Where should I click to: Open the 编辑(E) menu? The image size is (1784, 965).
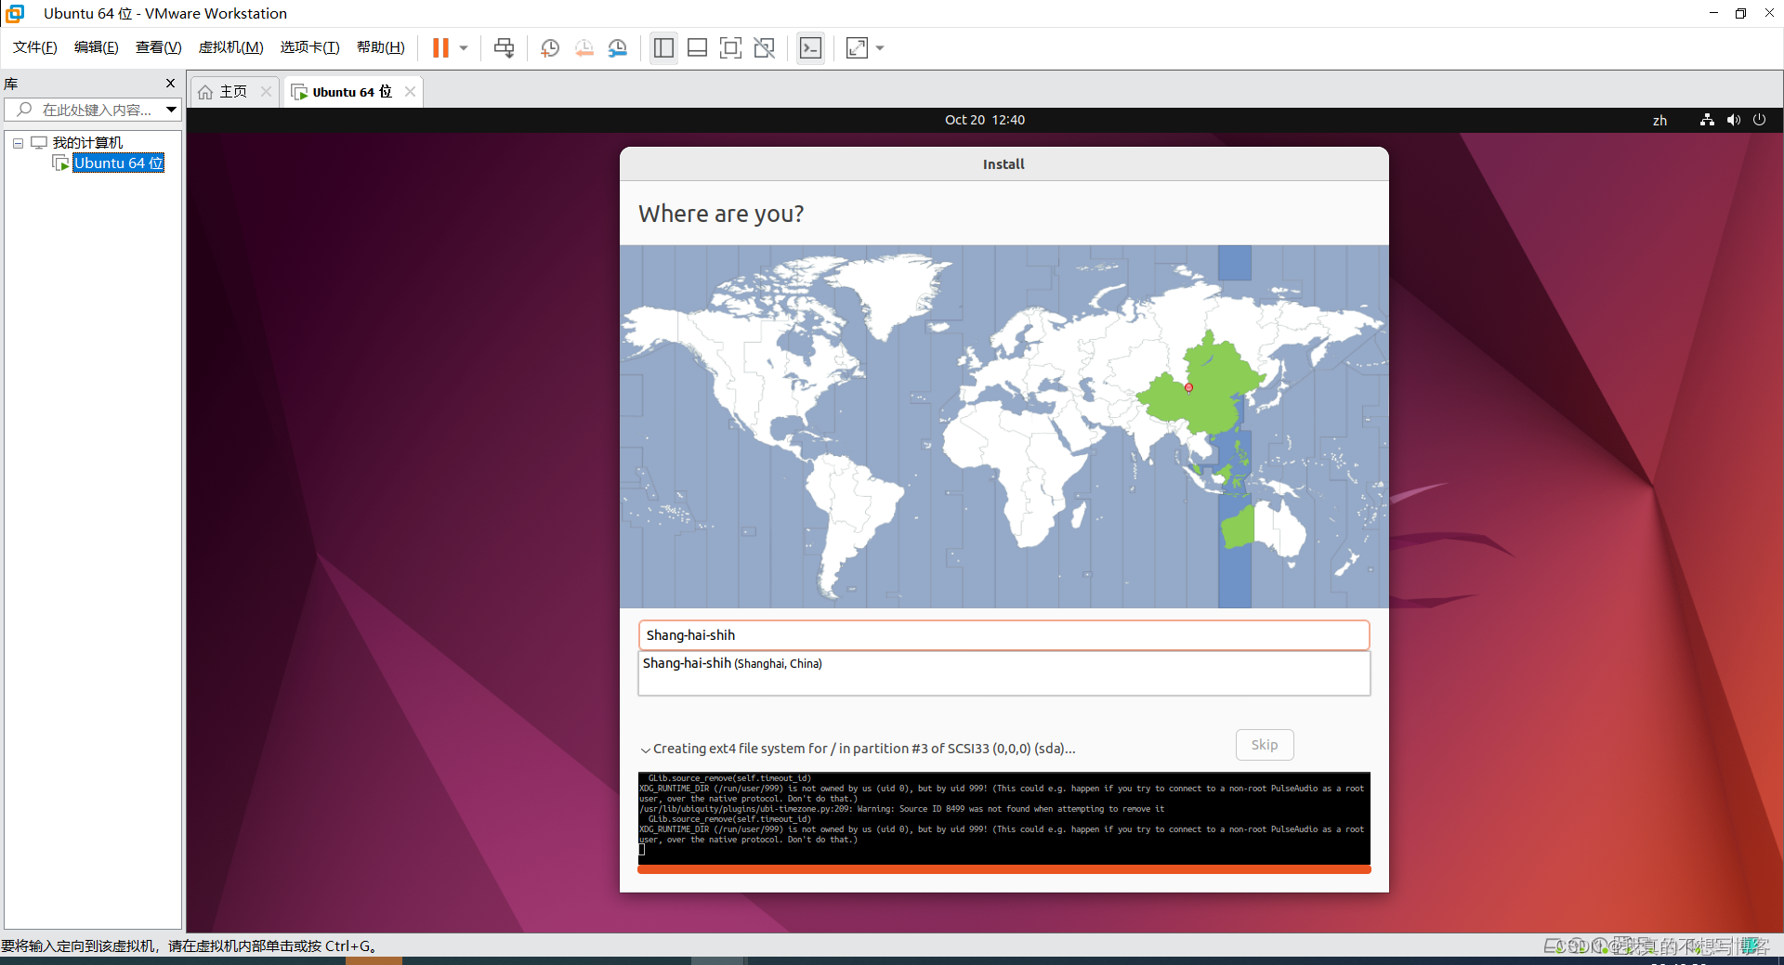[x=97, y=47]
